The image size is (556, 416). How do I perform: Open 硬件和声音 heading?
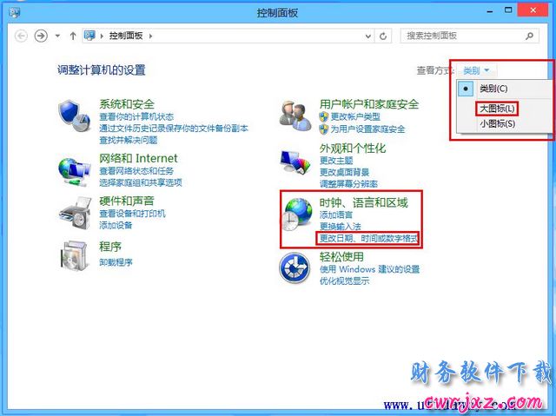[x=127, y=201]
